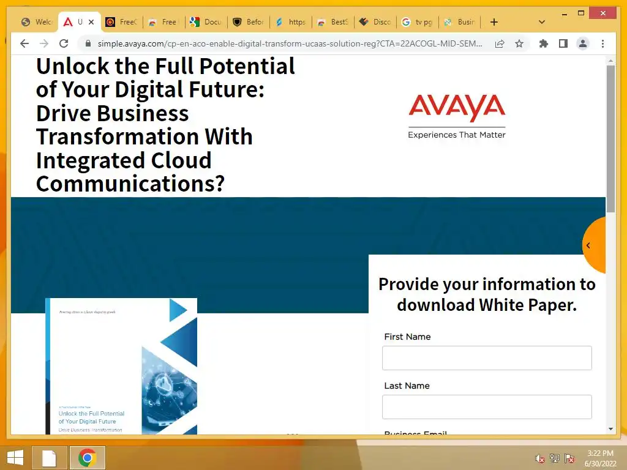The width and height of the screenshot is (627, 470).
Task: Open the Windows Start button
Action: [x=15, y=458]
